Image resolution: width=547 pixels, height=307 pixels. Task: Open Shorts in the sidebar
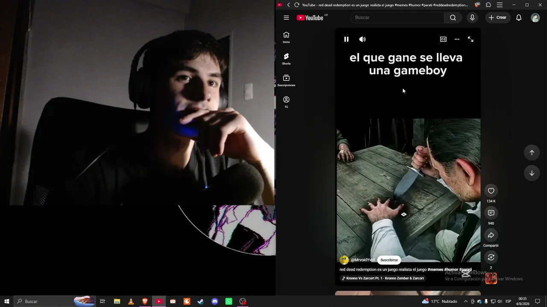coord(286,59)
